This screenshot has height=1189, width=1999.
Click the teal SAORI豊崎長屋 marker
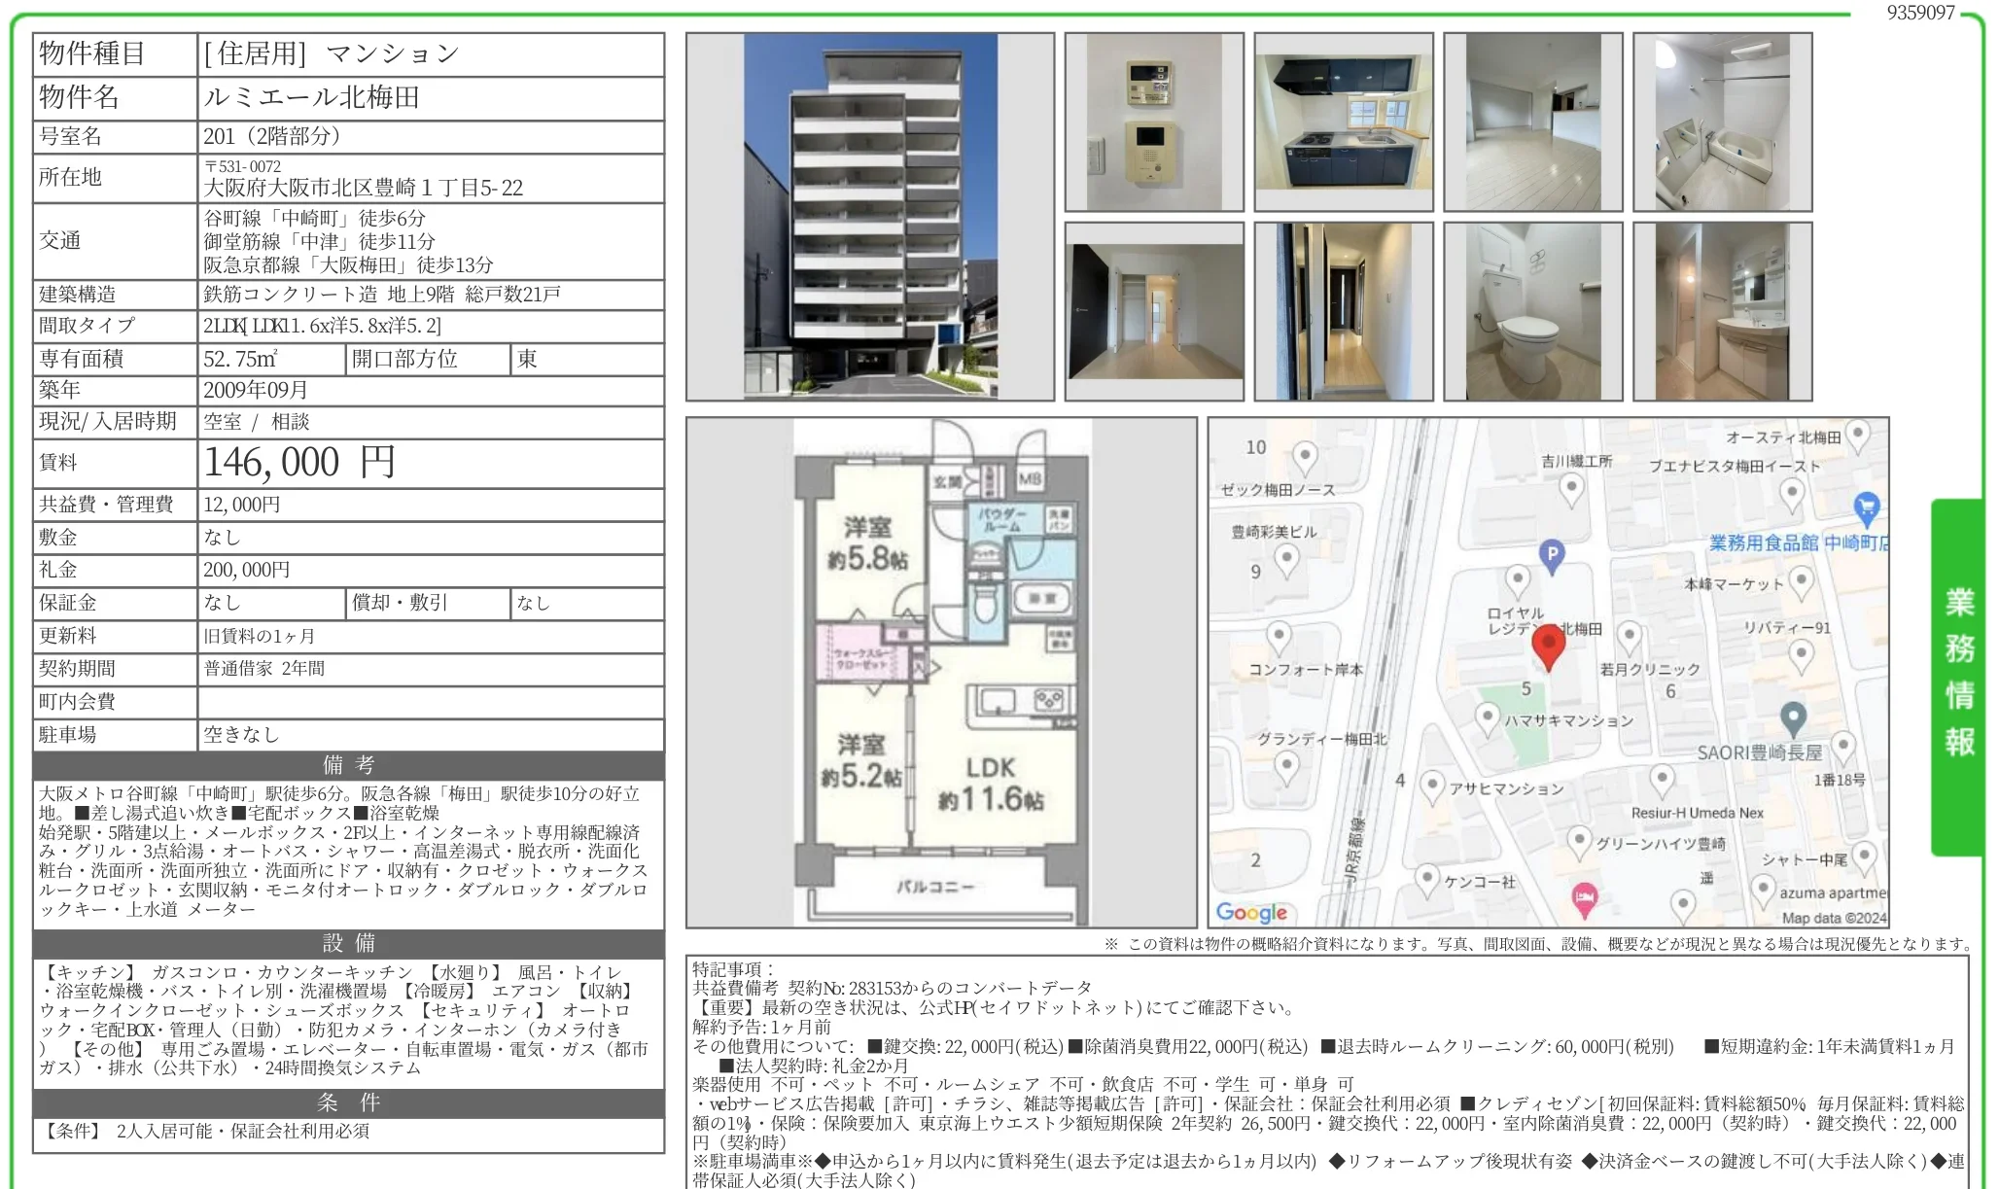pos(1793,717)
